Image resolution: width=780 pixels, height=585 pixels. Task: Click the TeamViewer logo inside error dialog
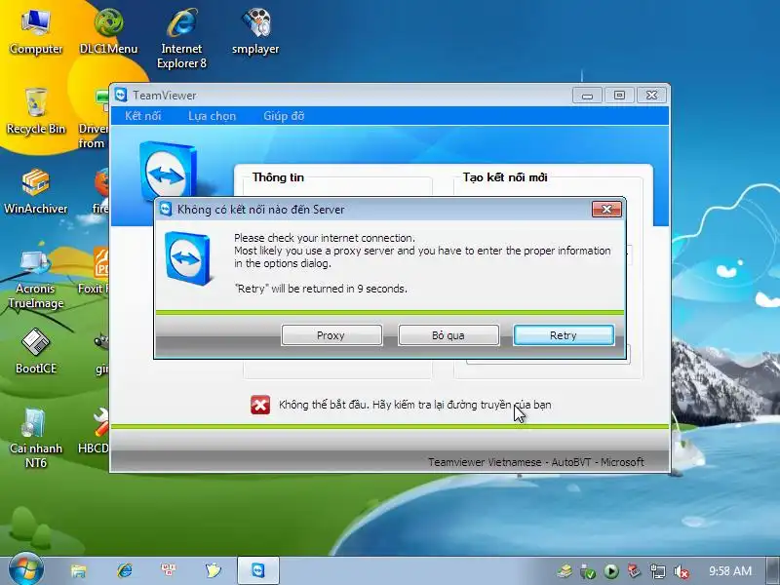pos(187,258)
